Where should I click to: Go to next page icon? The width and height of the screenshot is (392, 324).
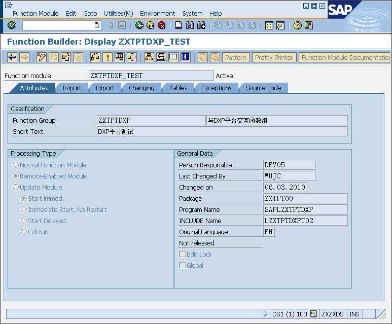pyautogui.click(x=241, y=25)
